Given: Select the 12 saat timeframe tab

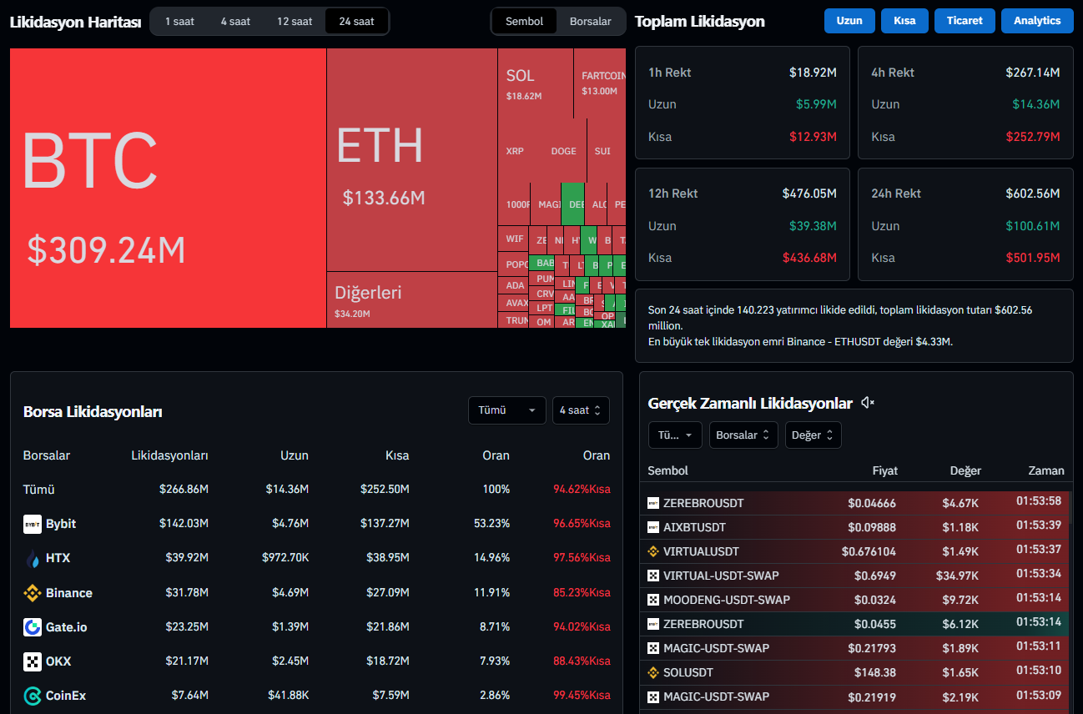Looking at the screenshot, I should [295, 22].
